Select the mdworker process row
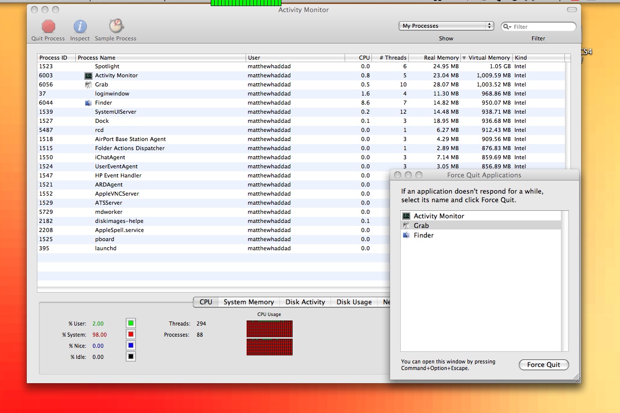The height and width of the screenshot is (413, 620). [214, 212]
